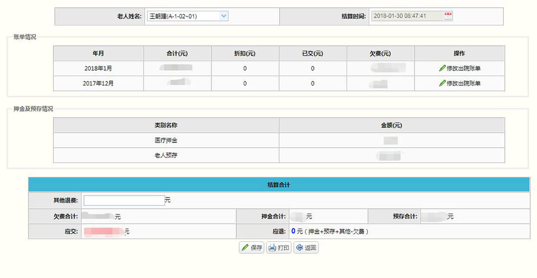Expand the 老人姓名 dropdown list

tap(224, 16)
